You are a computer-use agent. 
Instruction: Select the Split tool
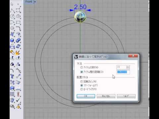point(19,58)
